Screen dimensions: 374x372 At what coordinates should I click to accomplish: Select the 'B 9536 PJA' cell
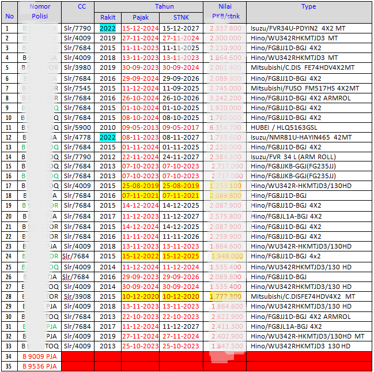coord(39,366)
